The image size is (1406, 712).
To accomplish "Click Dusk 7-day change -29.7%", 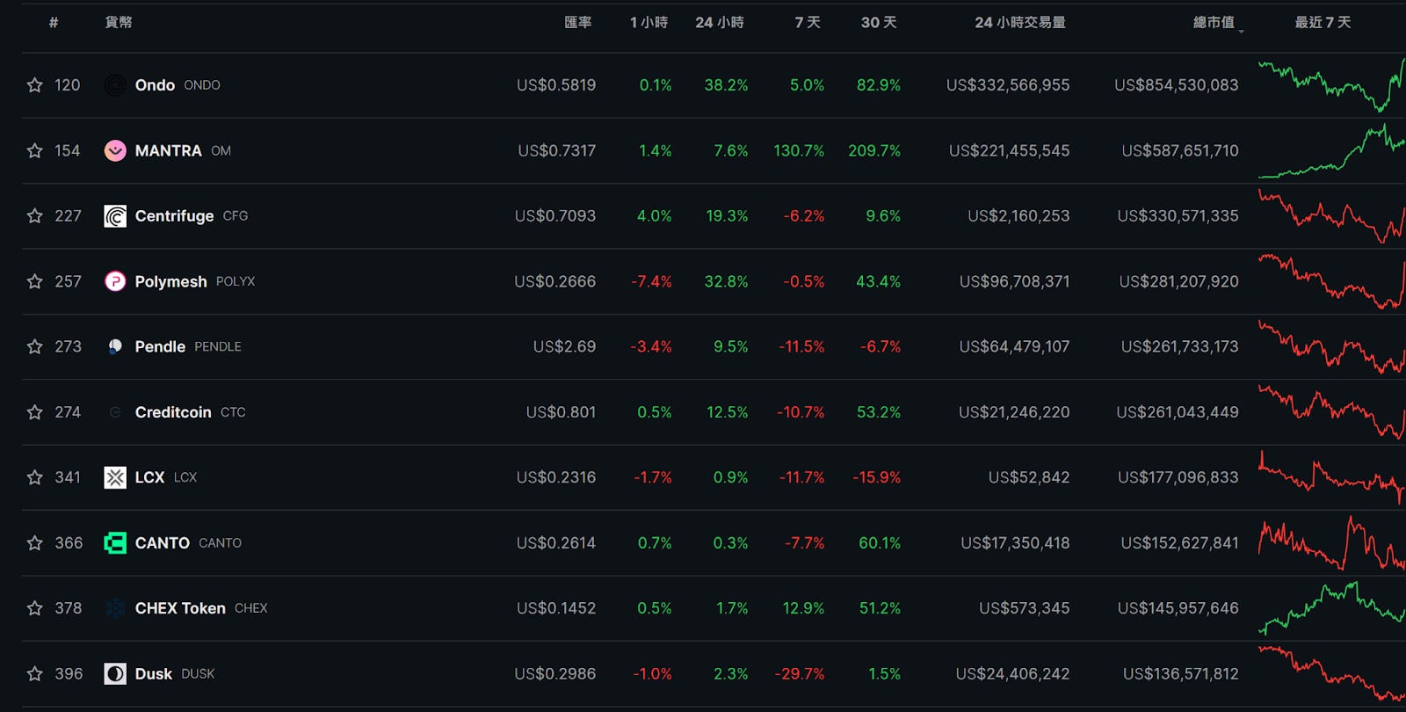I will [800, 673].
